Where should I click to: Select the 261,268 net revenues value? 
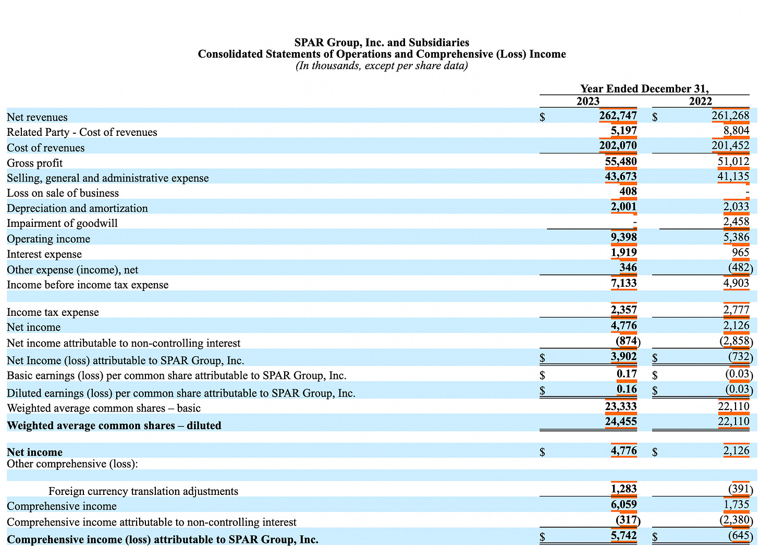[x=730, y=116]
